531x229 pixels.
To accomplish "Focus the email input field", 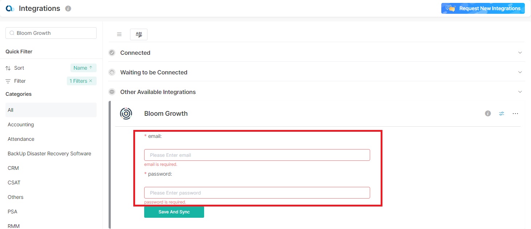I will click(257, 155).
